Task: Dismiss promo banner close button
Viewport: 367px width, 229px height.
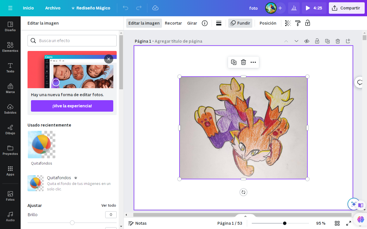Action: click(109, 59)
